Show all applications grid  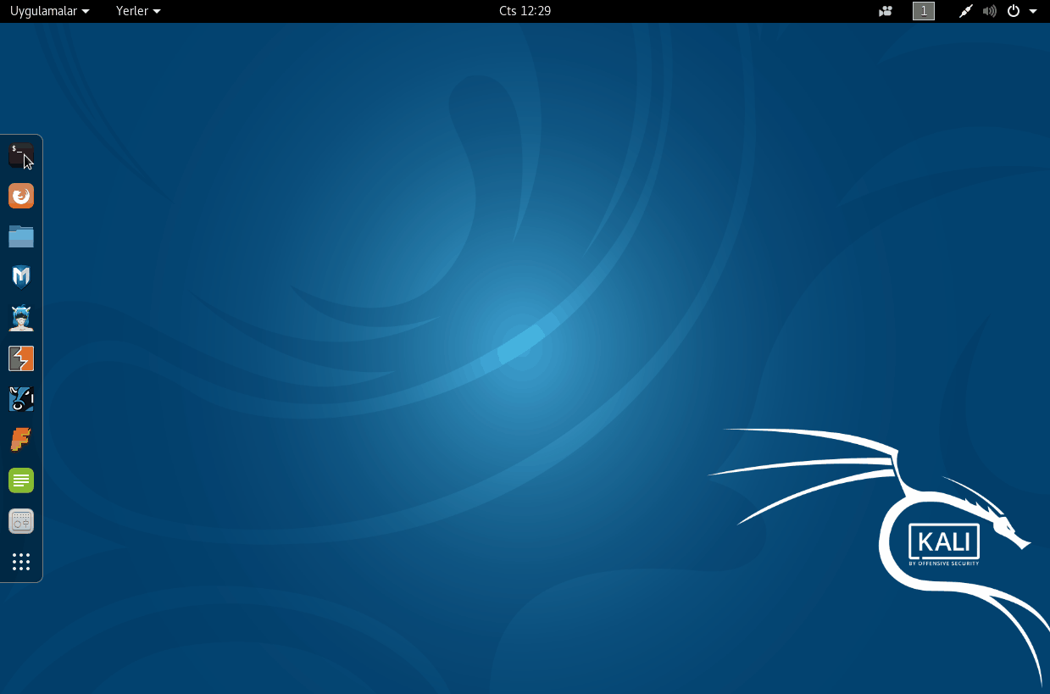[x=21, y=562]
